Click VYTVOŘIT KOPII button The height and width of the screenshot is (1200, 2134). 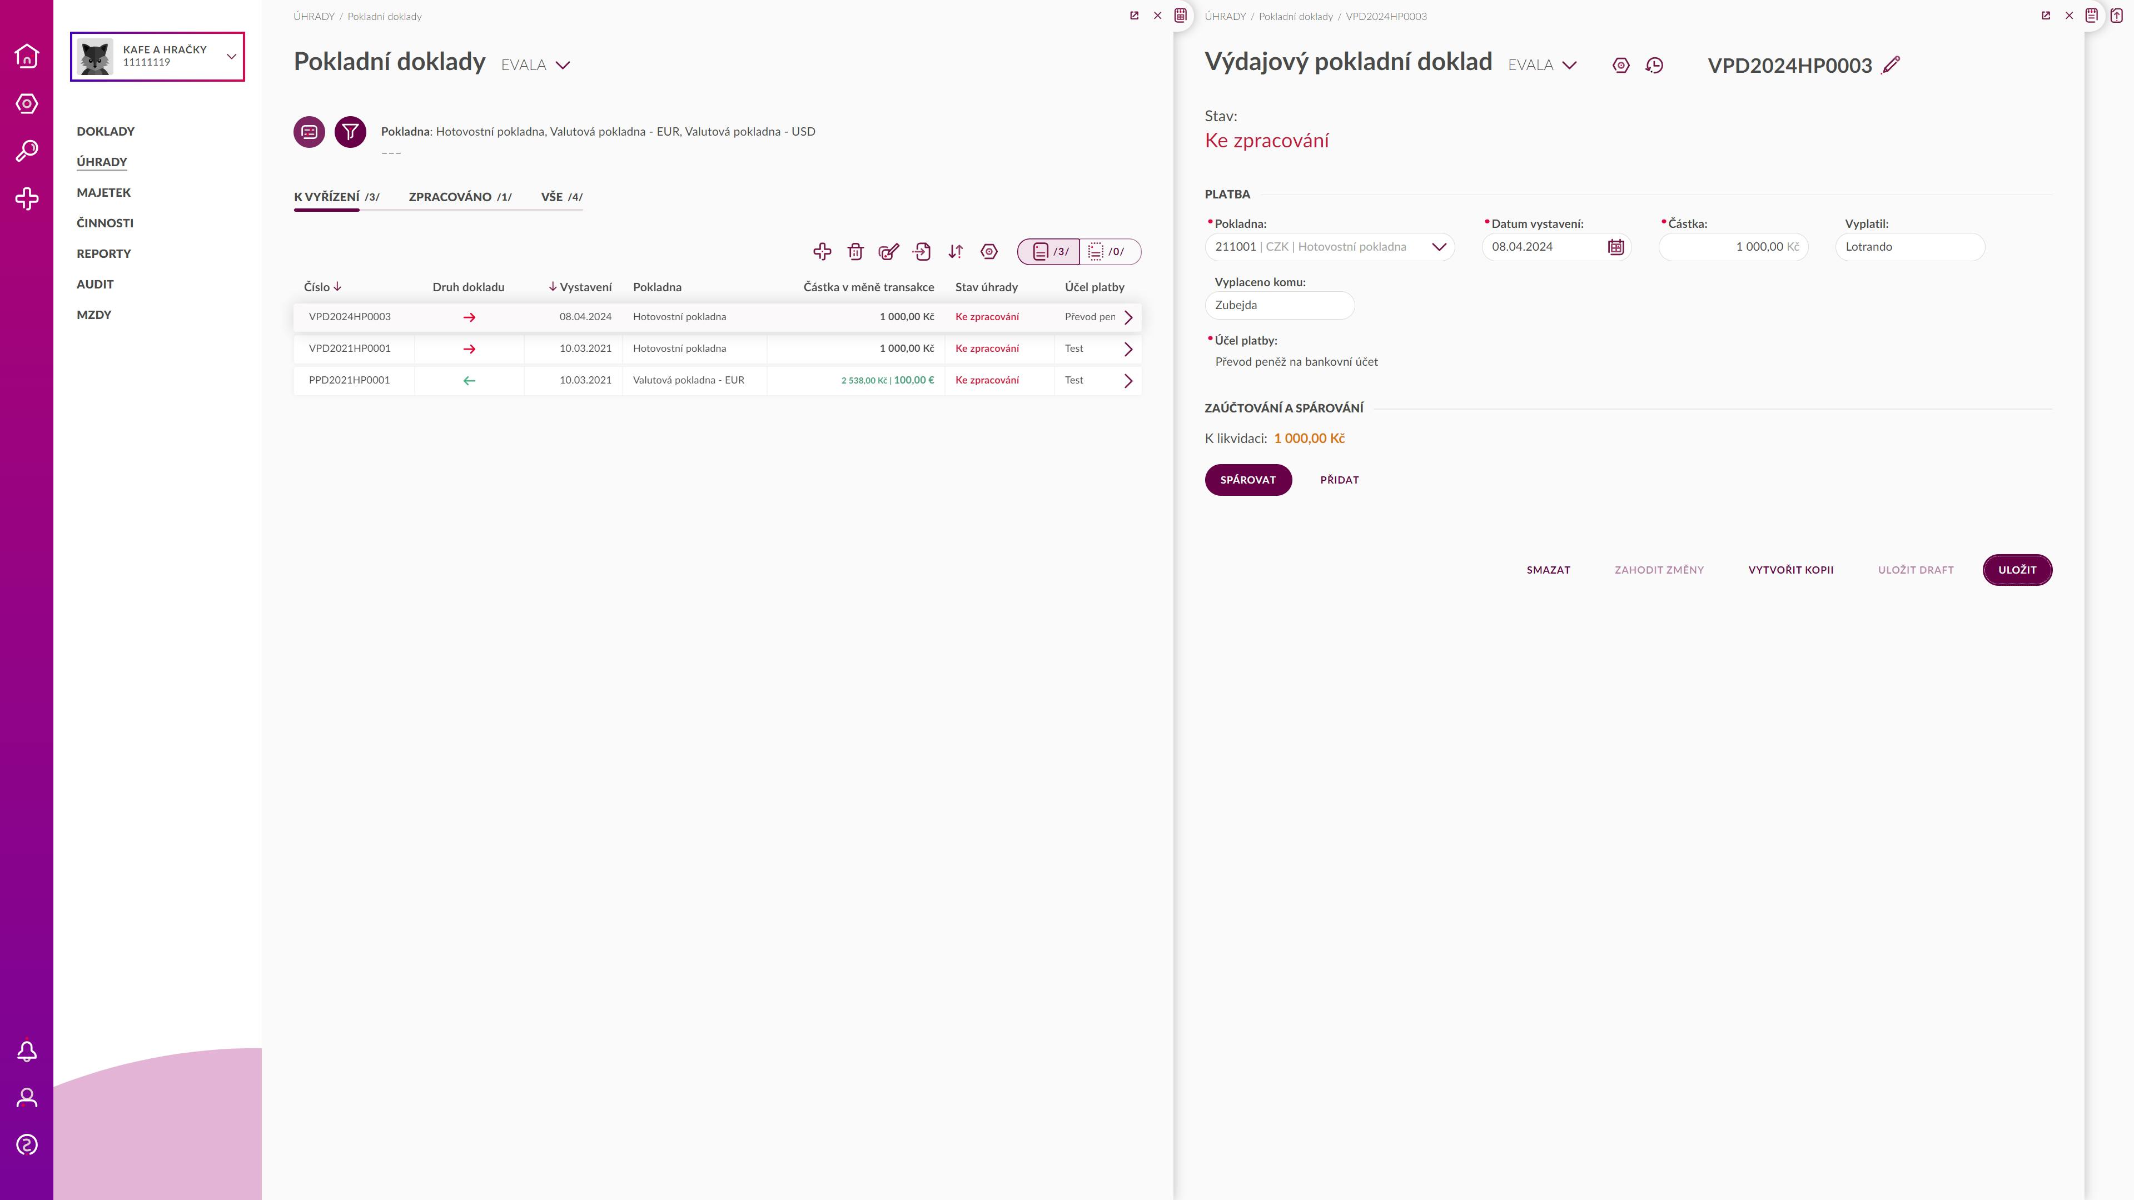click(x=1791, y=570)
